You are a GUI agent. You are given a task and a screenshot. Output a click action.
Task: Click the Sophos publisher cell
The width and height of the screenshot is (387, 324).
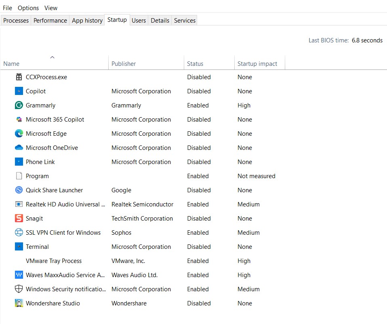pyautogui.click(x=121, y=233)
